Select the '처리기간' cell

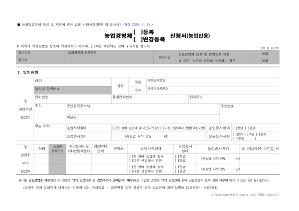coord(165,57)
